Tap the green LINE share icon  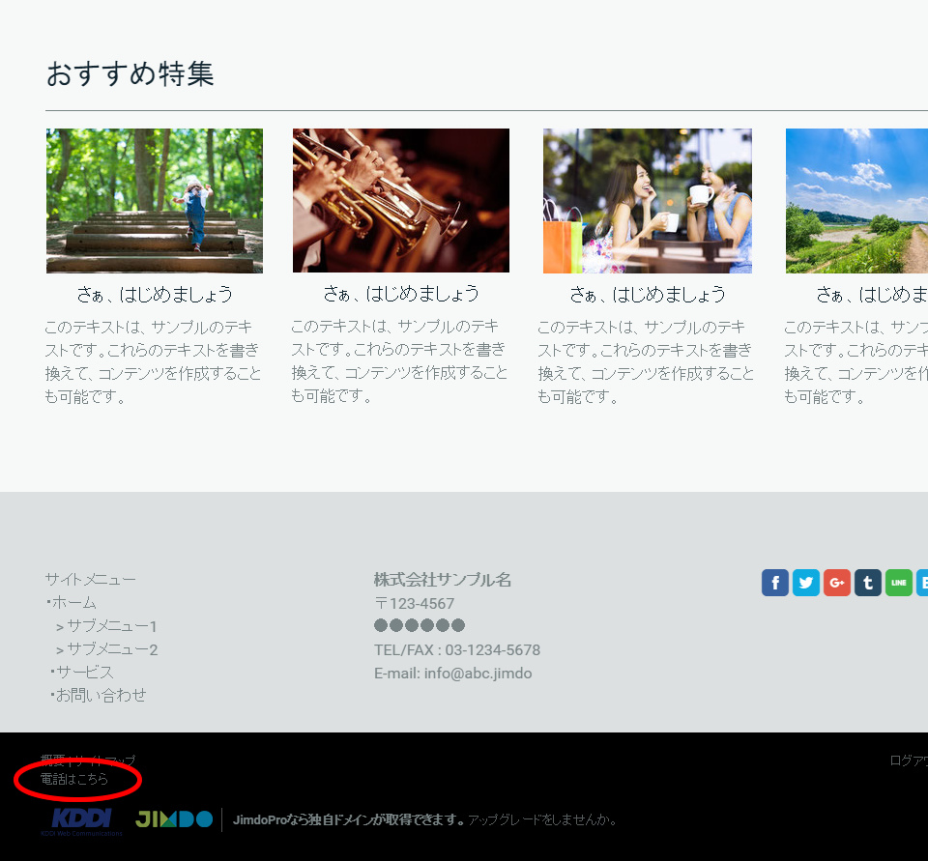pos(898,583)
